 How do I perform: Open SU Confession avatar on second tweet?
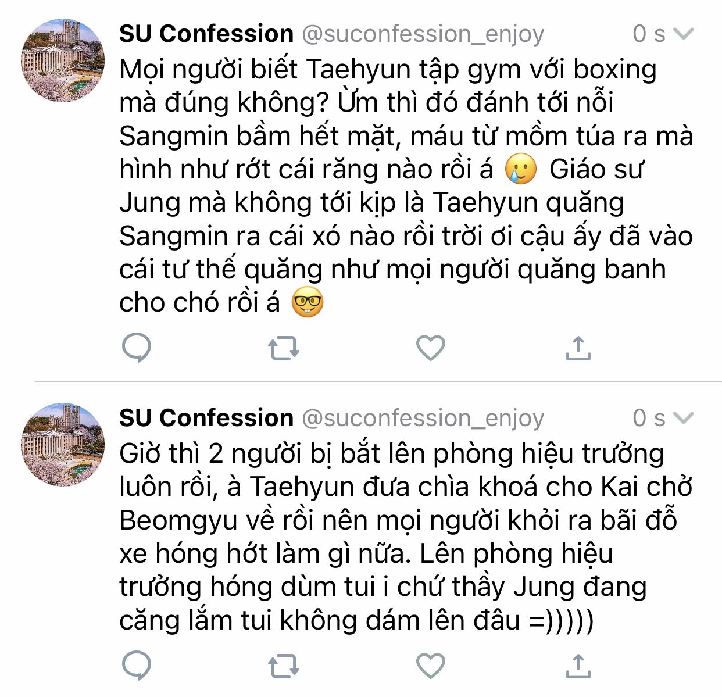point(63,445)
